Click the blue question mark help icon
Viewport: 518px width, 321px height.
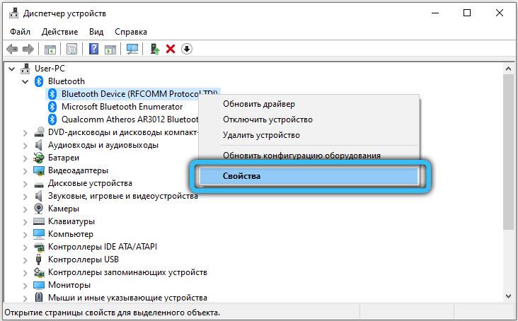pyautogui.click(x=93, y=49)
